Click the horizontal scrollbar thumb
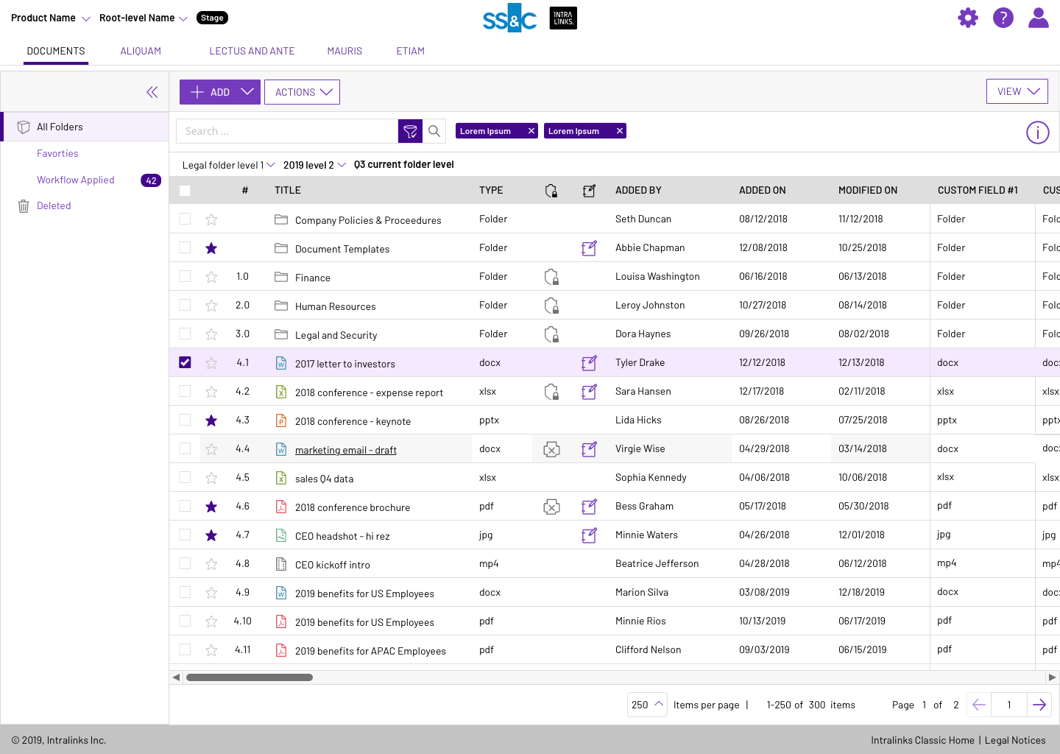Image resolution: width=1060 pixels, height=754 pixels. click(250, 677)
